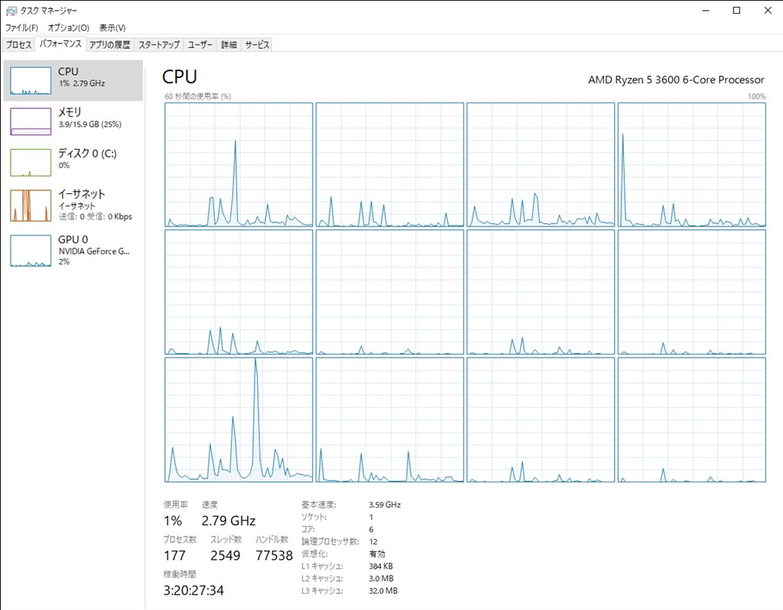The width and height of the screenshot is (783, 610).
Task: Open the ファイル(F) menu
Action: 21,28
